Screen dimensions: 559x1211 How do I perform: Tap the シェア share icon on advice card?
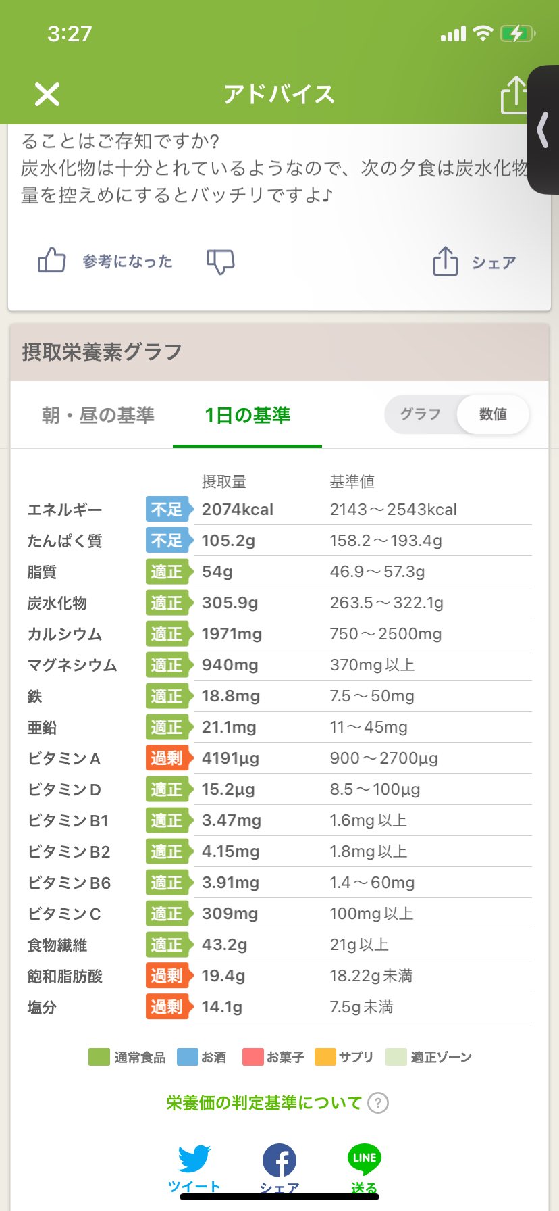point(446,262)
